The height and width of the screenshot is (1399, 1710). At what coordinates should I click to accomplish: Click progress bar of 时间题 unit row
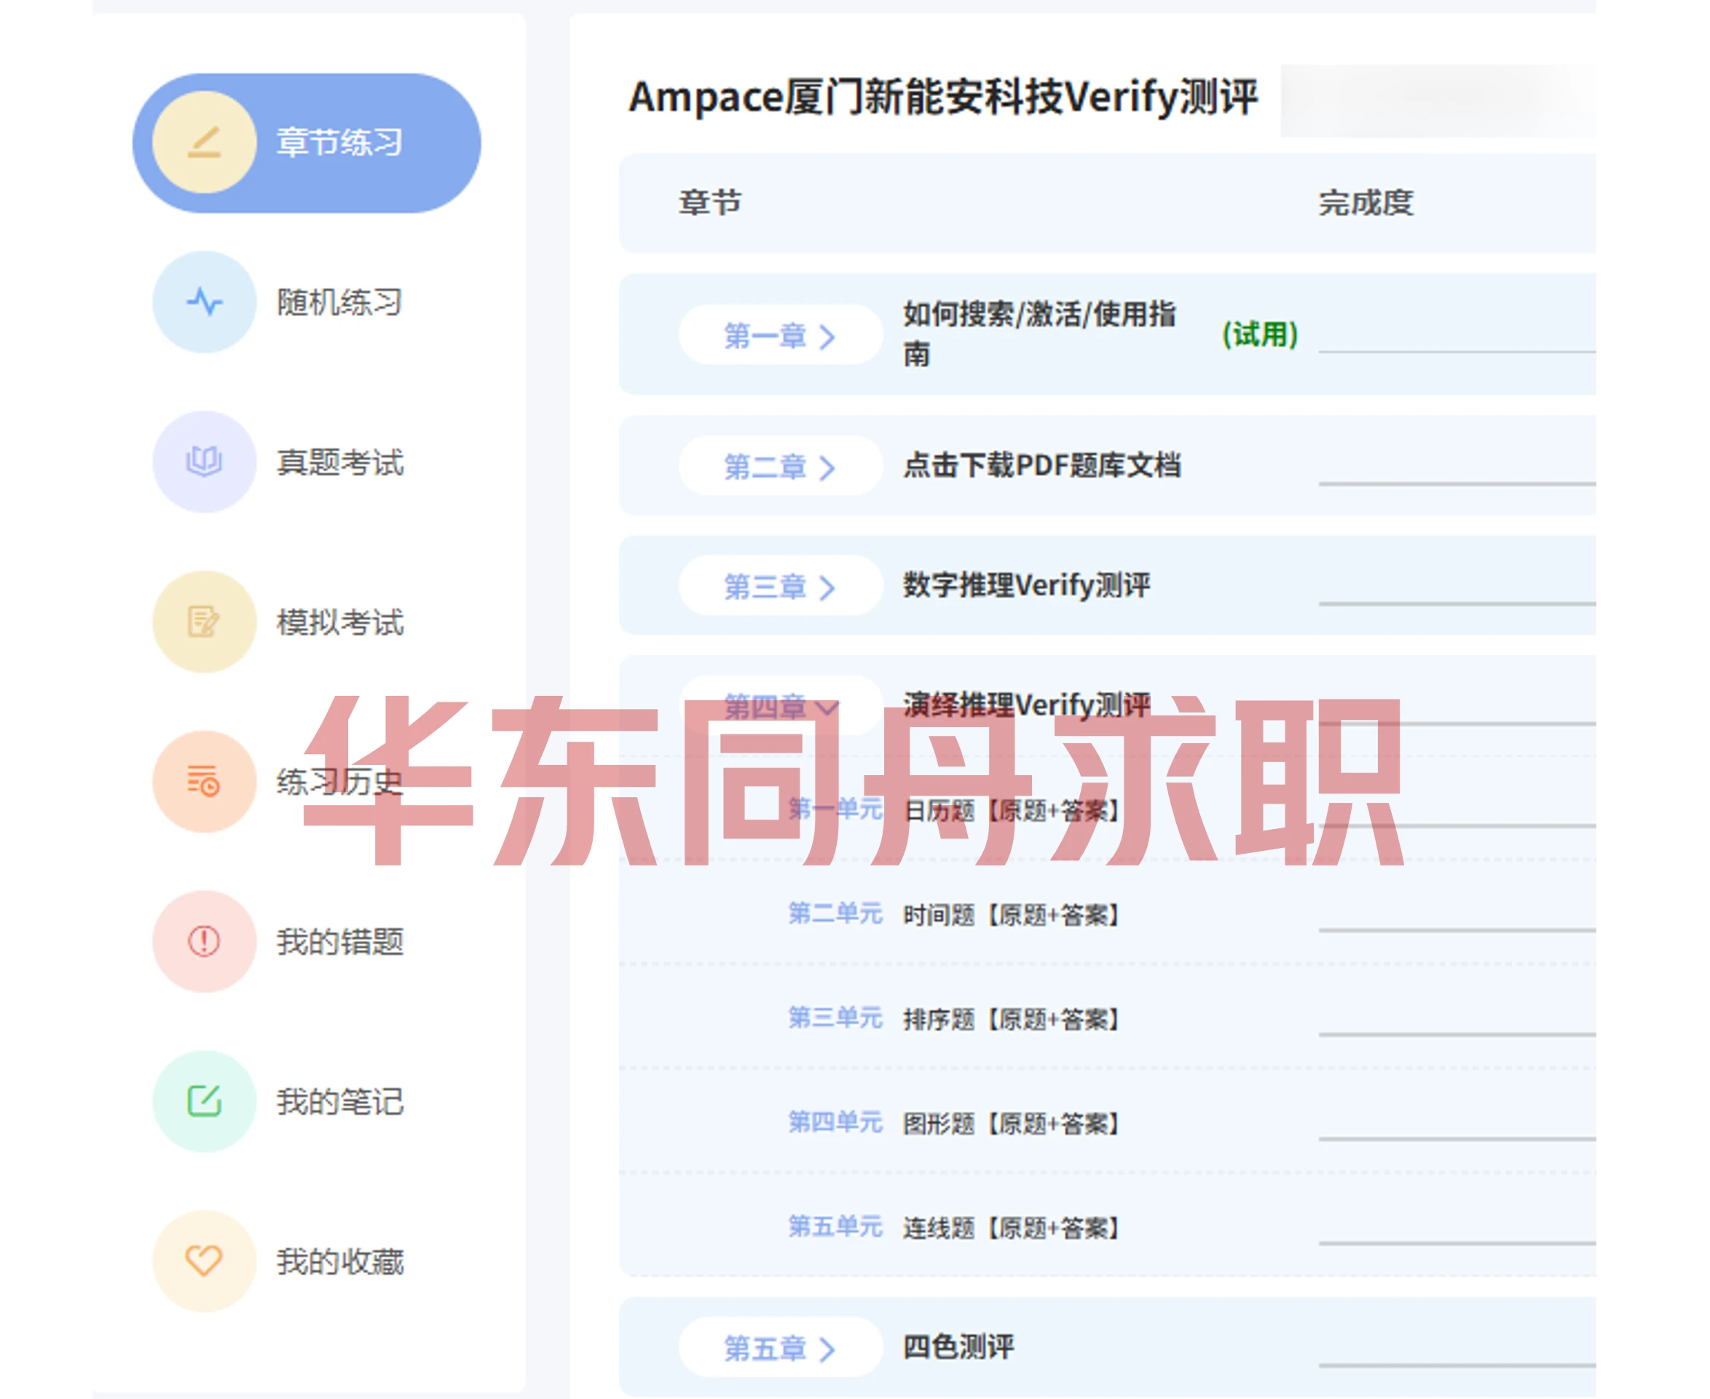[x=1457, y=931]
